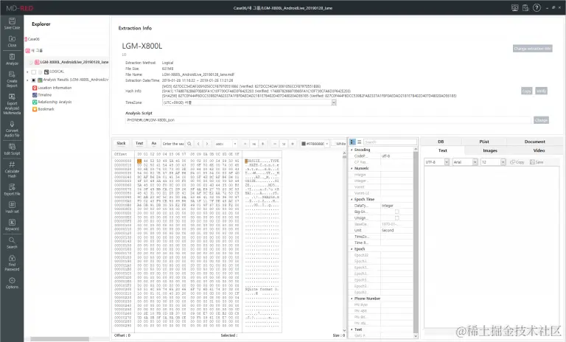The width and height of the screenshot is (566, 342).
Task: Decrease bytes-per-row value from 16
Action: pyautogui.click(x=245, y=144)
